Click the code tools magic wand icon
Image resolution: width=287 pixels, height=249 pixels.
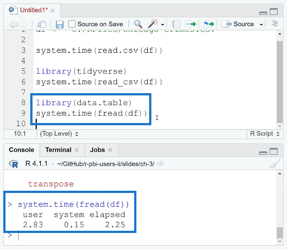tap(153, 24)
